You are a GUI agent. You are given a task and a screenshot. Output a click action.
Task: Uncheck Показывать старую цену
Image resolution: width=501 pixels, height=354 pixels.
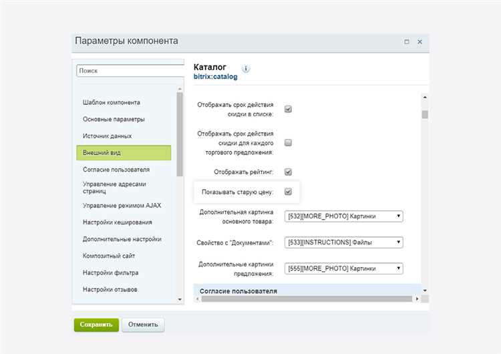coord(288,192)
